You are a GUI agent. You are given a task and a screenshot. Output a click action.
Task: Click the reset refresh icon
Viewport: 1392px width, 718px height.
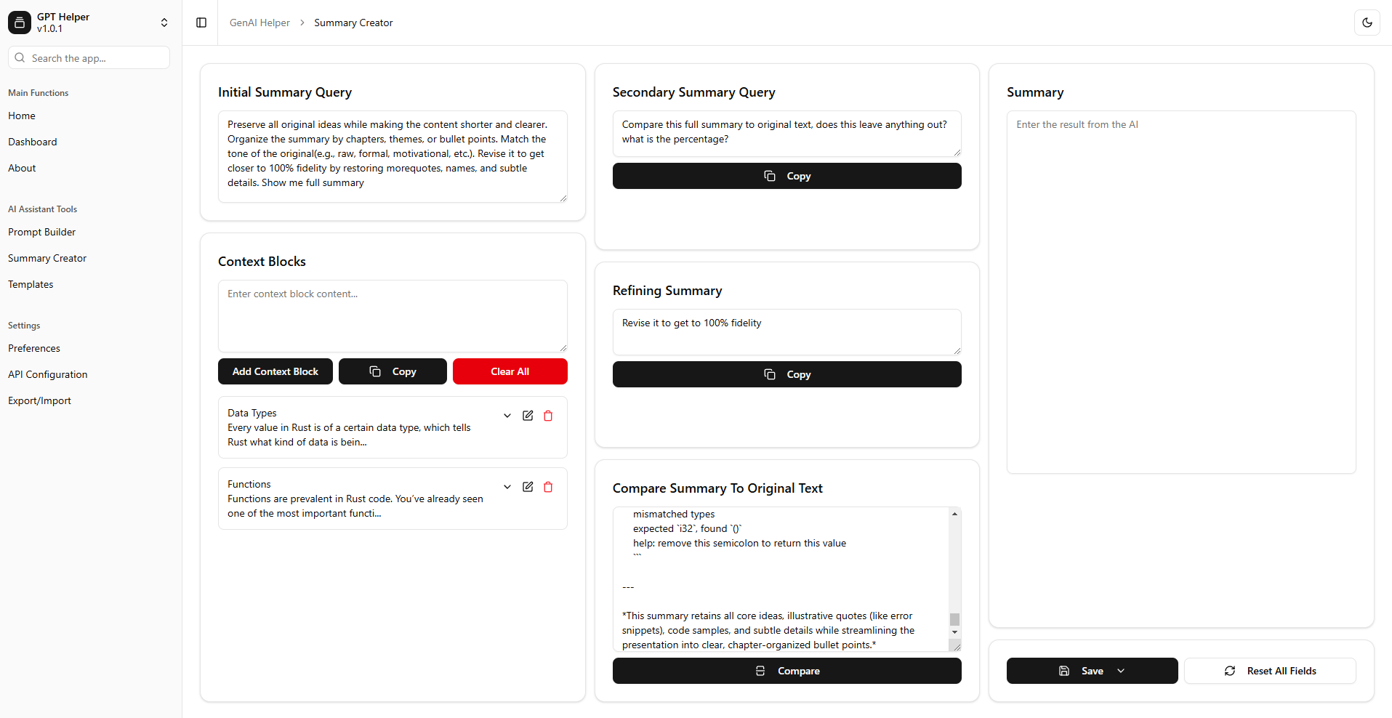[1230, 671]
